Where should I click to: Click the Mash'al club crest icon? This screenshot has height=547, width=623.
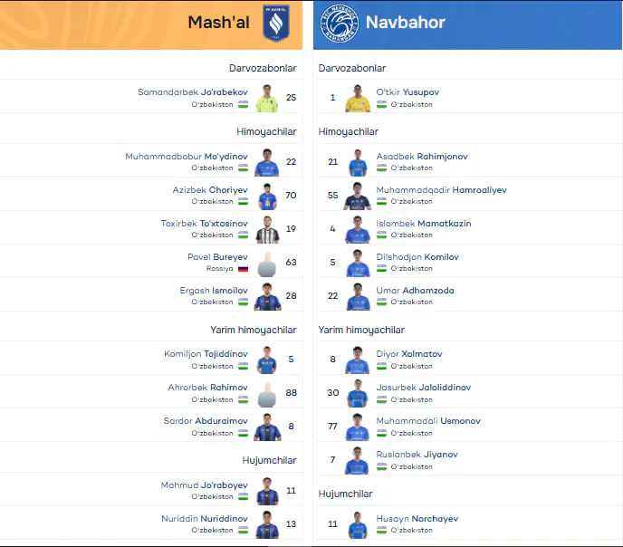pos(276,23)
